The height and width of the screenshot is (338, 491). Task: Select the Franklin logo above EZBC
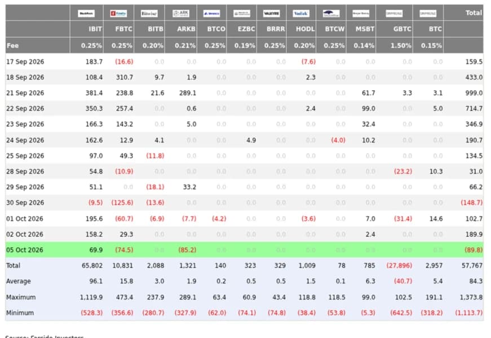(x=242, y=14)
